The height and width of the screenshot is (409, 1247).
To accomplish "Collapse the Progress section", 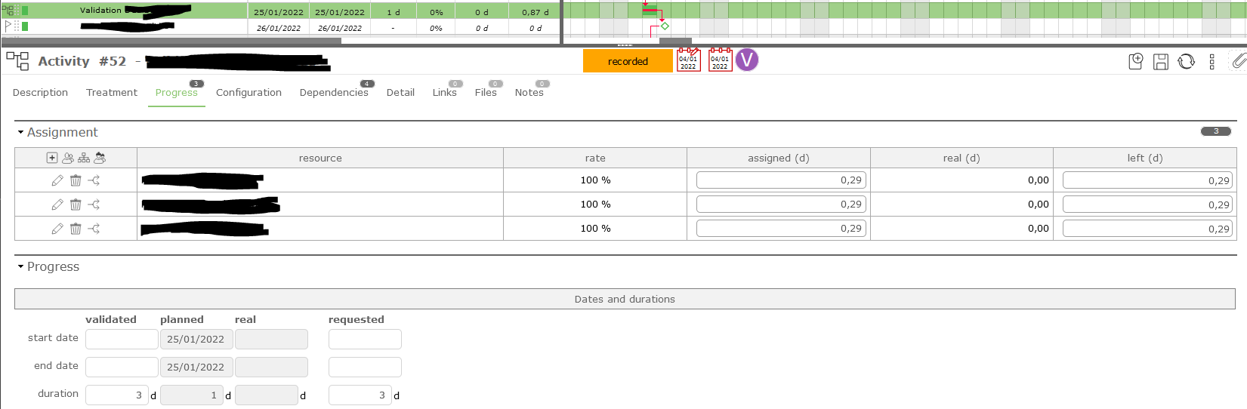I will pos(20,266).
